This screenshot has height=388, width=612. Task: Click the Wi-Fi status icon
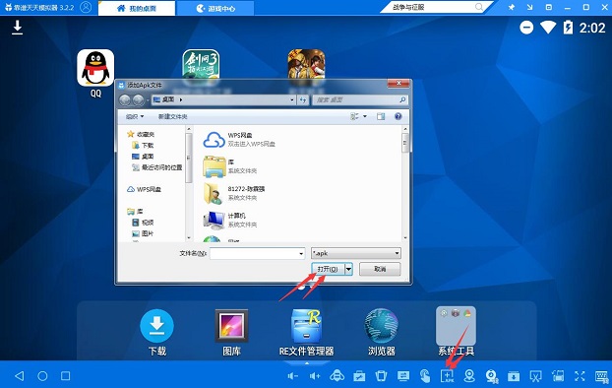(548, 28)
